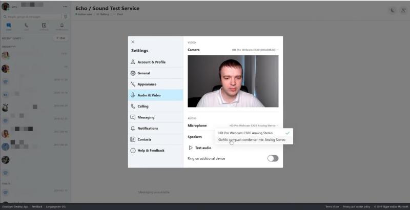Start an audio call with the phone icon

pos(393,10)
